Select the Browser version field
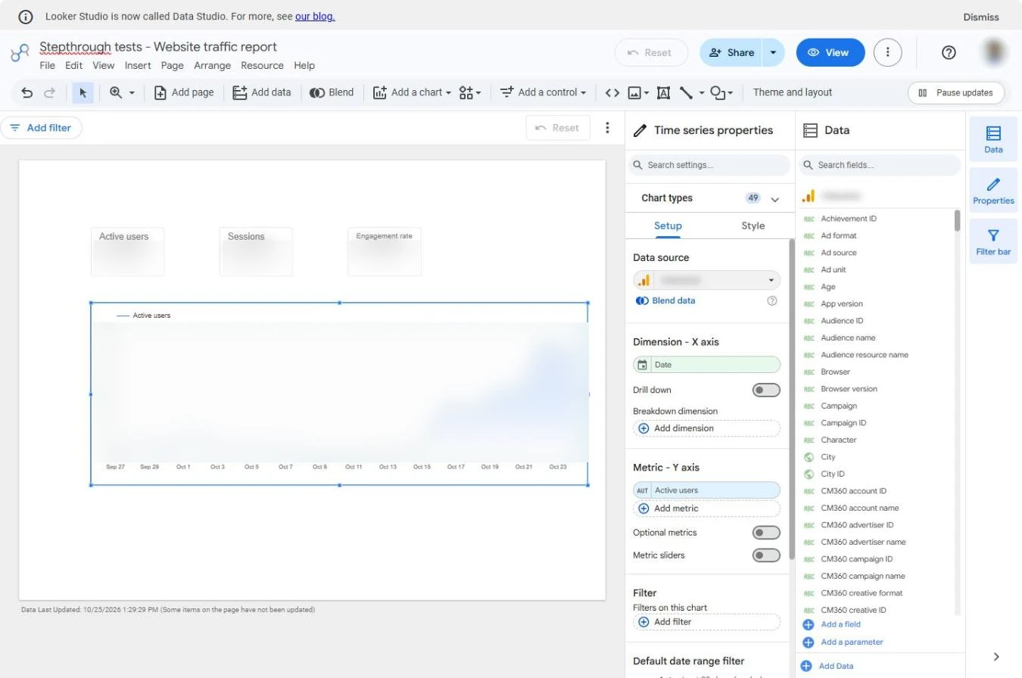 coord(849,389)
